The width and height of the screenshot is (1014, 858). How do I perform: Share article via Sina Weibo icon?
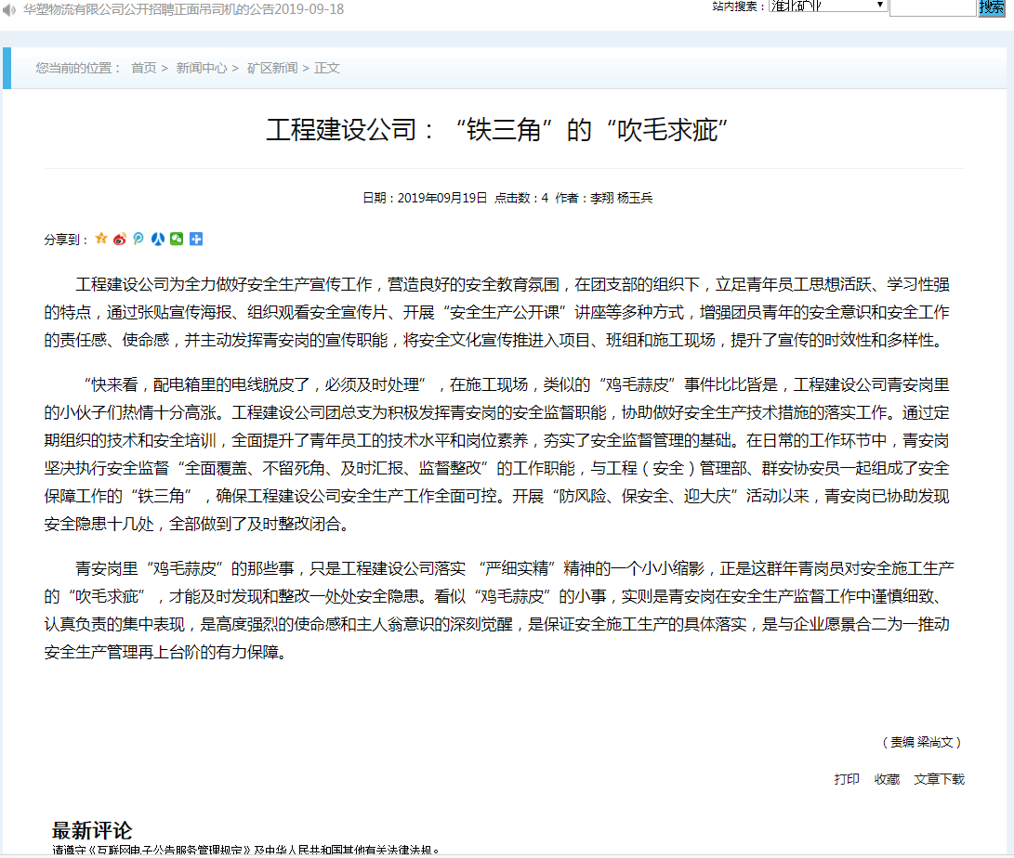[120, 240]
